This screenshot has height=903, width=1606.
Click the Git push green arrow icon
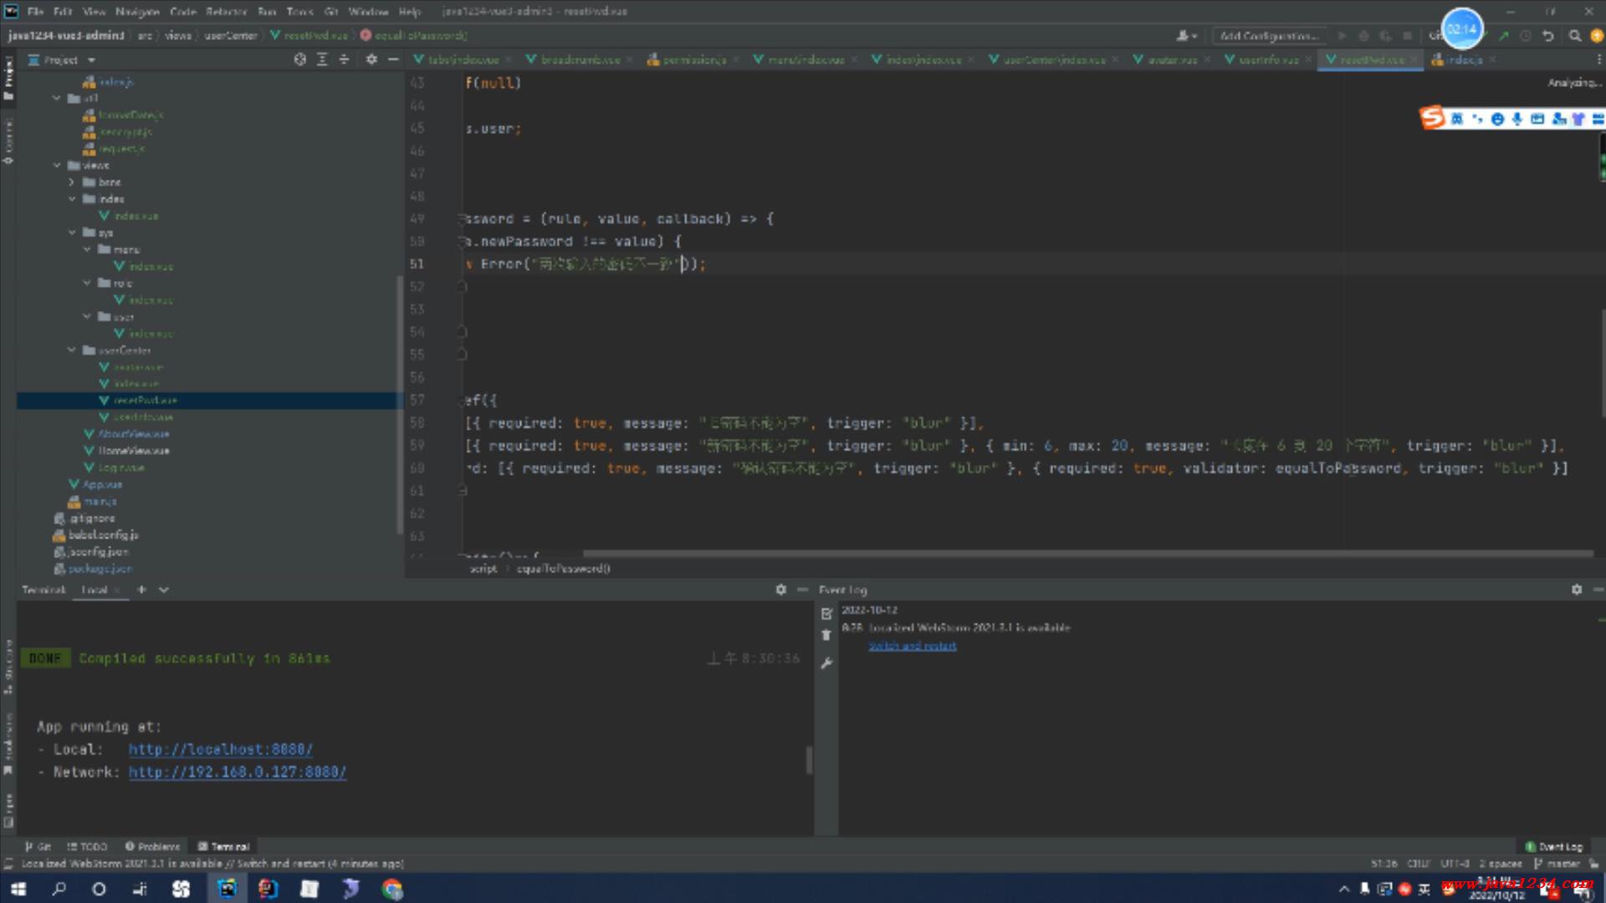point(1504,36)
